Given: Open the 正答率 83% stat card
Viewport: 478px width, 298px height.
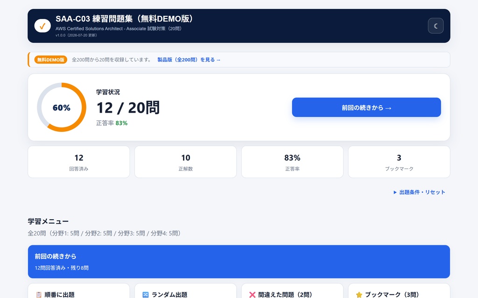Looking at the screenshot, I should click(292, 162).
